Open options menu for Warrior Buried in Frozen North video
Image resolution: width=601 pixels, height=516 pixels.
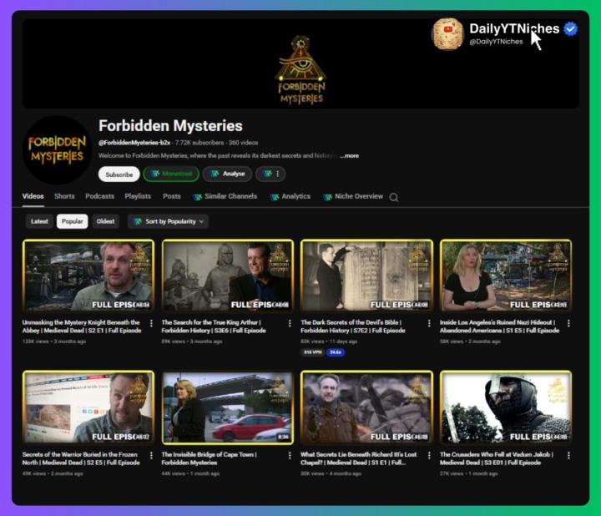pos(151,455)
